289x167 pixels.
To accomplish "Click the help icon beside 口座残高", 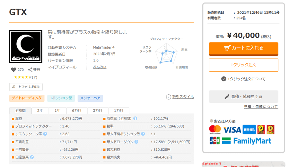I will [x=32, y=157].
